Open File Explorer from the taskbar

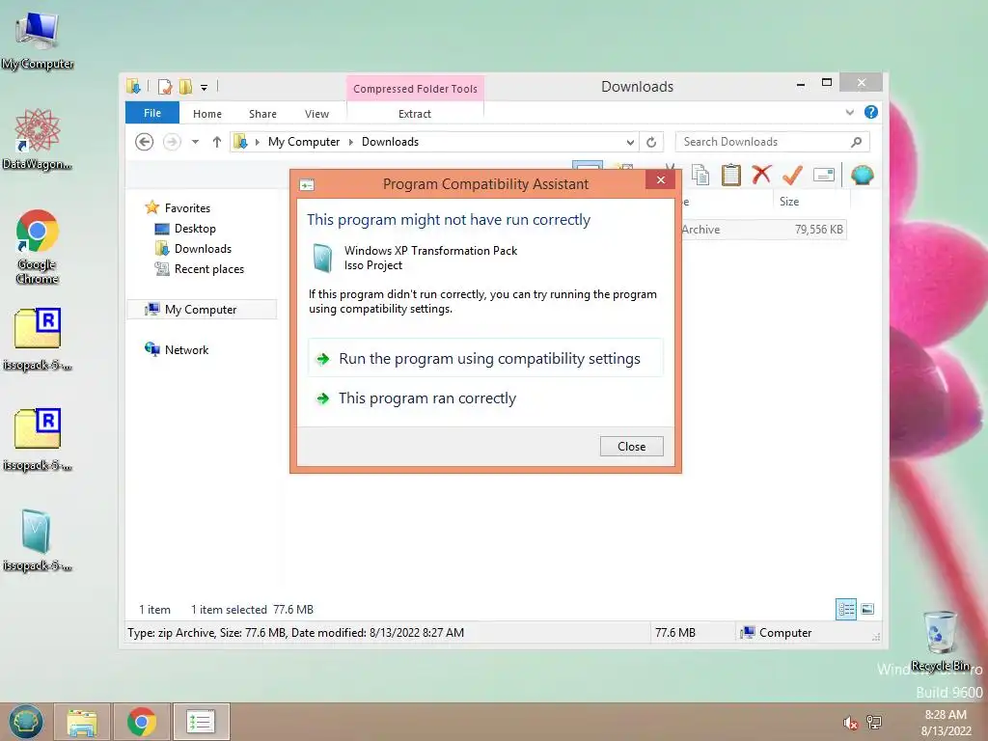pyautogui.click(x=82, y=722)
